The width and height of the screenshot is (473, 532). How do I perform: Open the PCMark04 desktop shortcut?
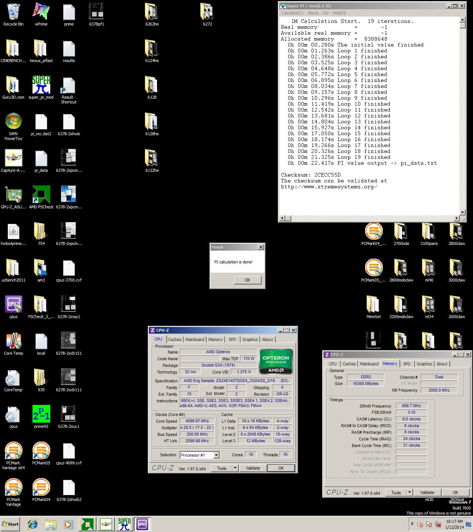click(41, 490)
